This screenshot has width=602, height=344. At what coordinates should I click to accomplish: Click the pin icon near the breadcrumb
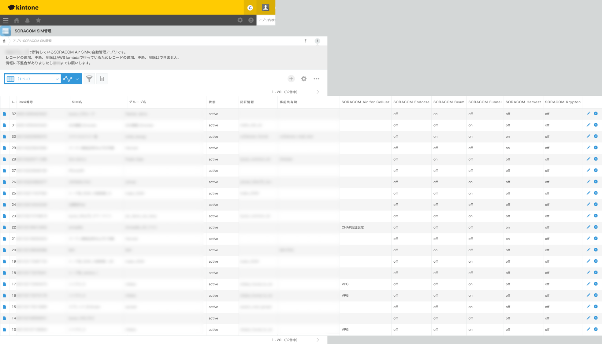click(305, 41)
